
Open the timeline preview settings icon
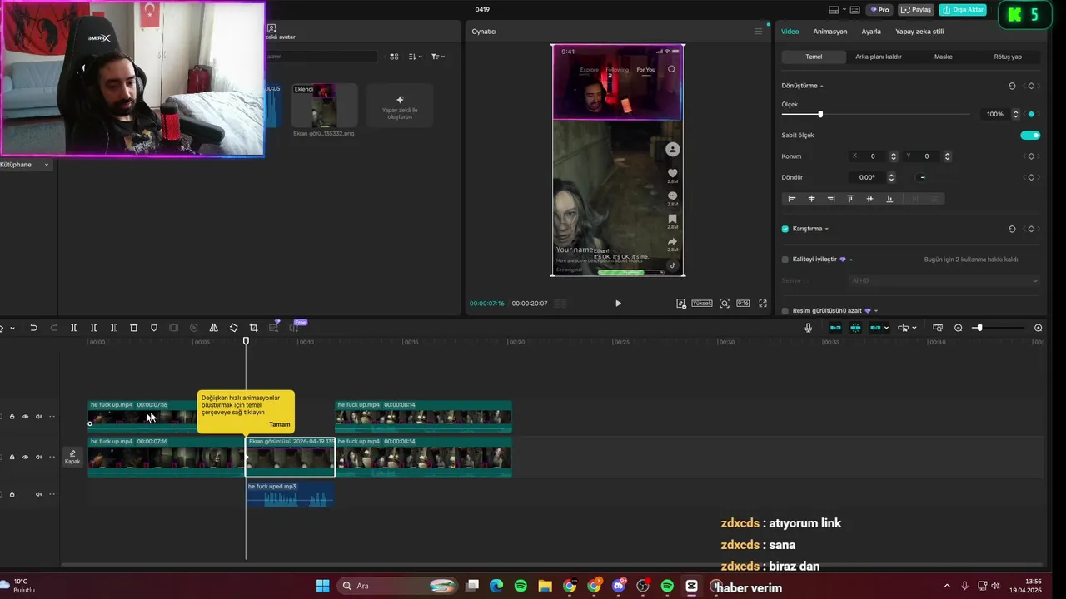point(938,328)
